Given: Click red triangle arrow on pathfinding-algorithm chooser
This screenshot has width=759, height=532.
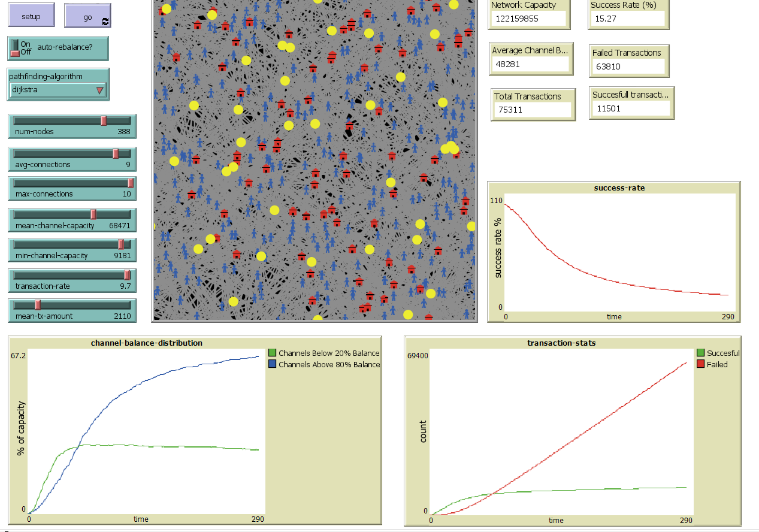Looking at the screenshot, I should (100, 91).
